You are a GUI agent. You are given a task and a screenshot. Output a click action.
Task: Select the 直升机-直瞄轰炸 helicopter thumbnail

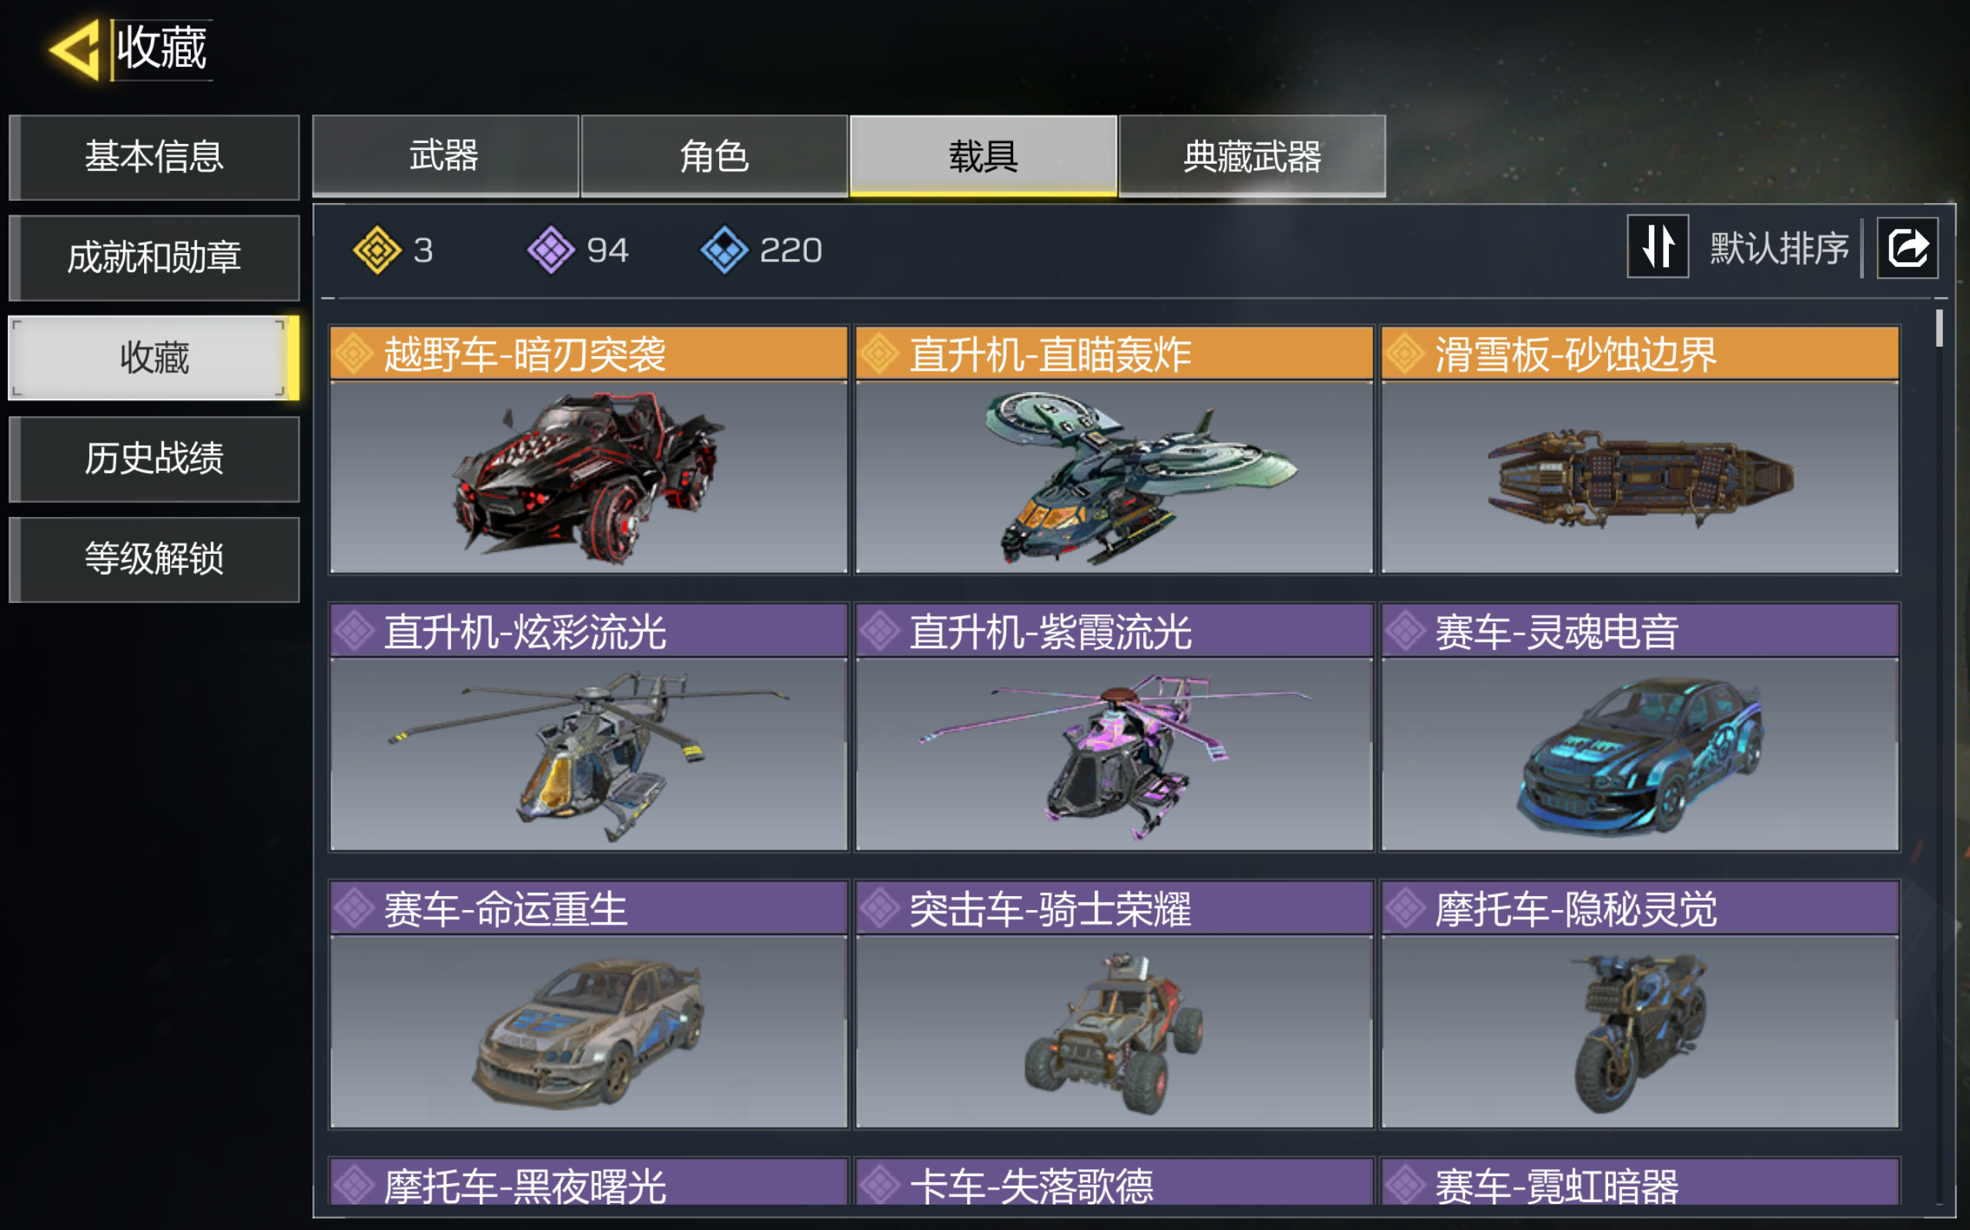[x=1115, y=478]
